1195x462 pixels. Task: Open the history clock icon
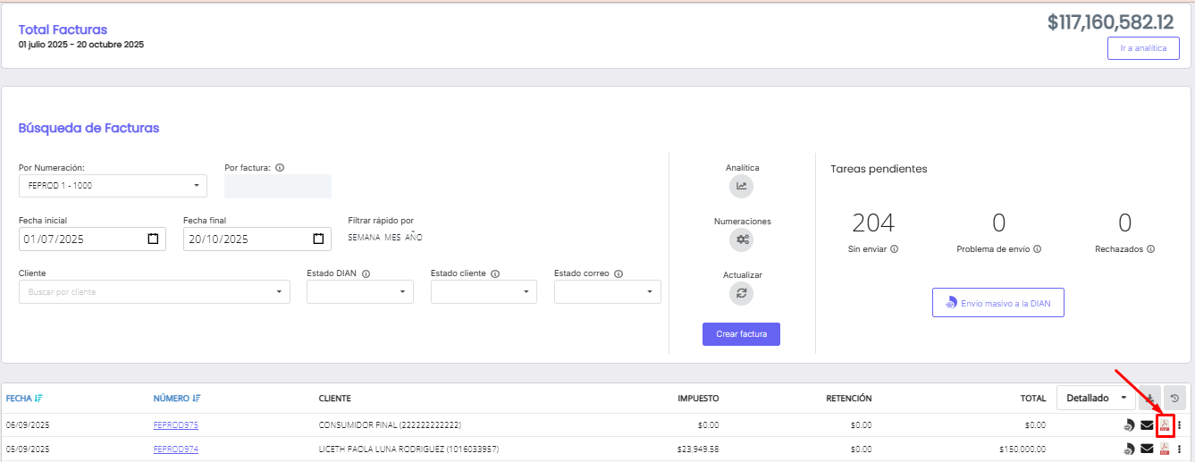[1174, 398]
